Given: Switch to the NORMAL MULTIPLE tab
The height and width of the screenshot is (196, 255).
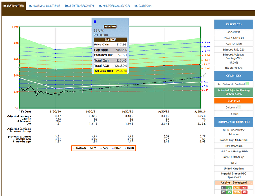Looking at the screenshot, I should coord(44,6).
